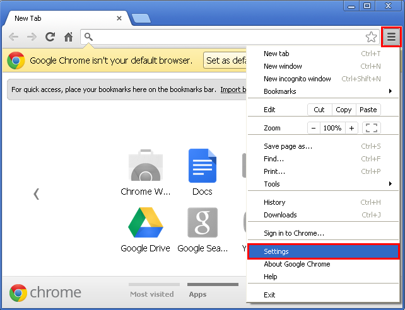
Task: Enter full screen mode from Zoom row
Action: 372,128
